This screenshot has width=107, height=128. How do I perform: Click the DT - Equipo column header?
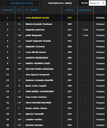(32, 10)
